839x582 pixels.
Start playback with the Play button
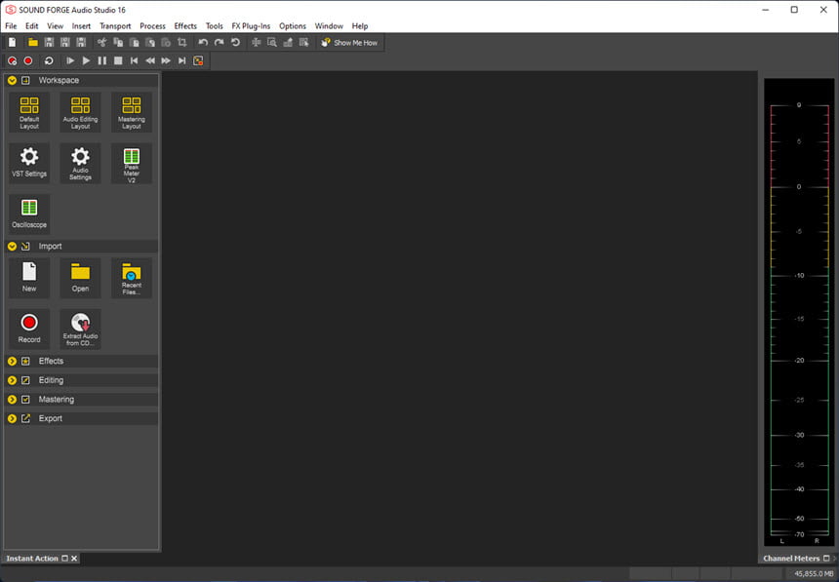click(x=86, y=61)
